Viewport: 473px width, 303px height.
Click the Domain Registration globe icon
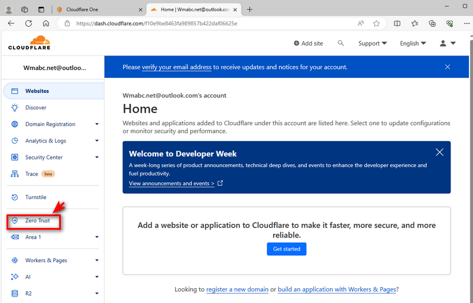[x=14, y=124]
